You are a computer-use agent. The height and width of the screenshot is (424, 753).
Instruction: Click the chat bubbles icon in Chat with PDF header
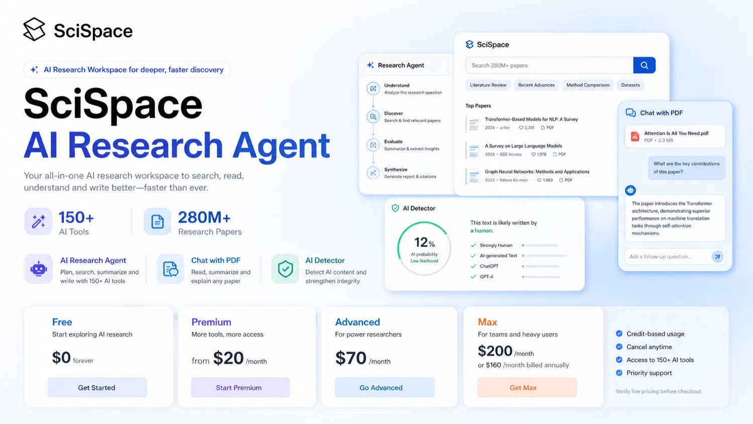pos(631,113)
